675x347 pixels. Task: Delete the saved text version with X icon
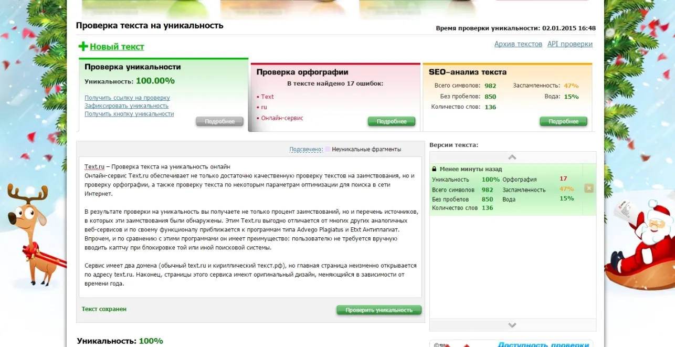[589, 188]
